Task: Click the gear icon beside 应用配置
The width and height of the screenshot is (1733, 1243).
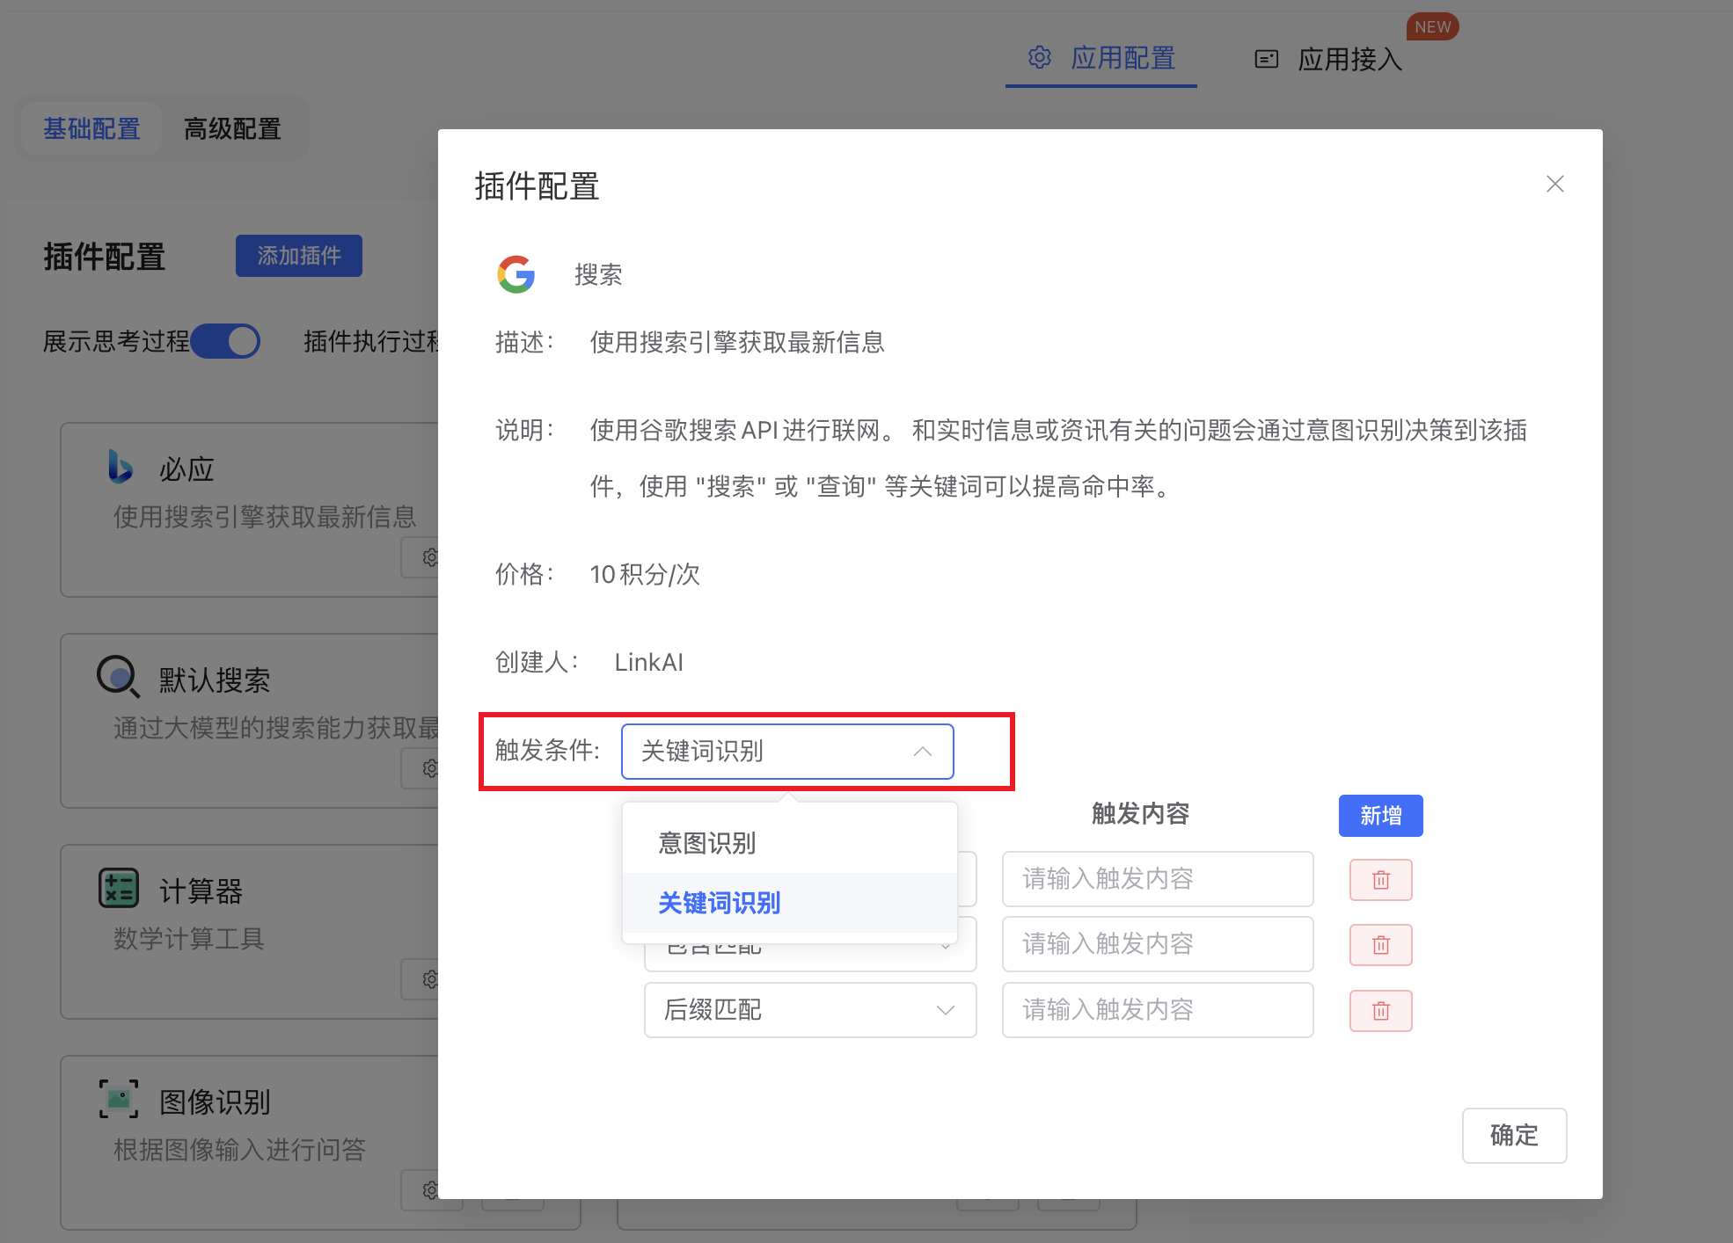Action: [1040, 58]
